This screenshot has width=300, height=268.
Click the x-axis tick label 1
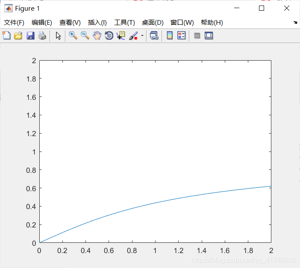(x=155, y=251)
